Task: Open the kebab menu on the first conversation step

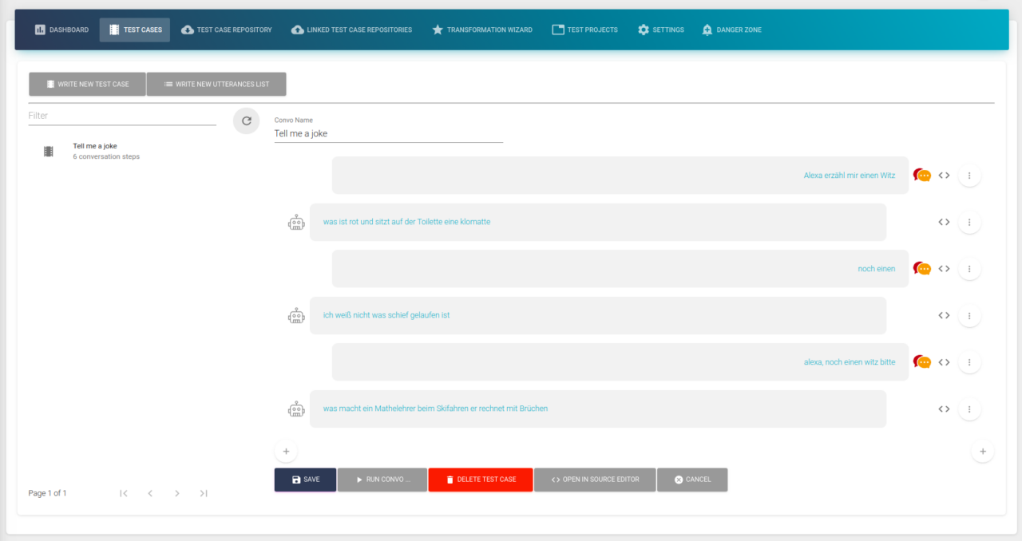Action: click(969, 175)
